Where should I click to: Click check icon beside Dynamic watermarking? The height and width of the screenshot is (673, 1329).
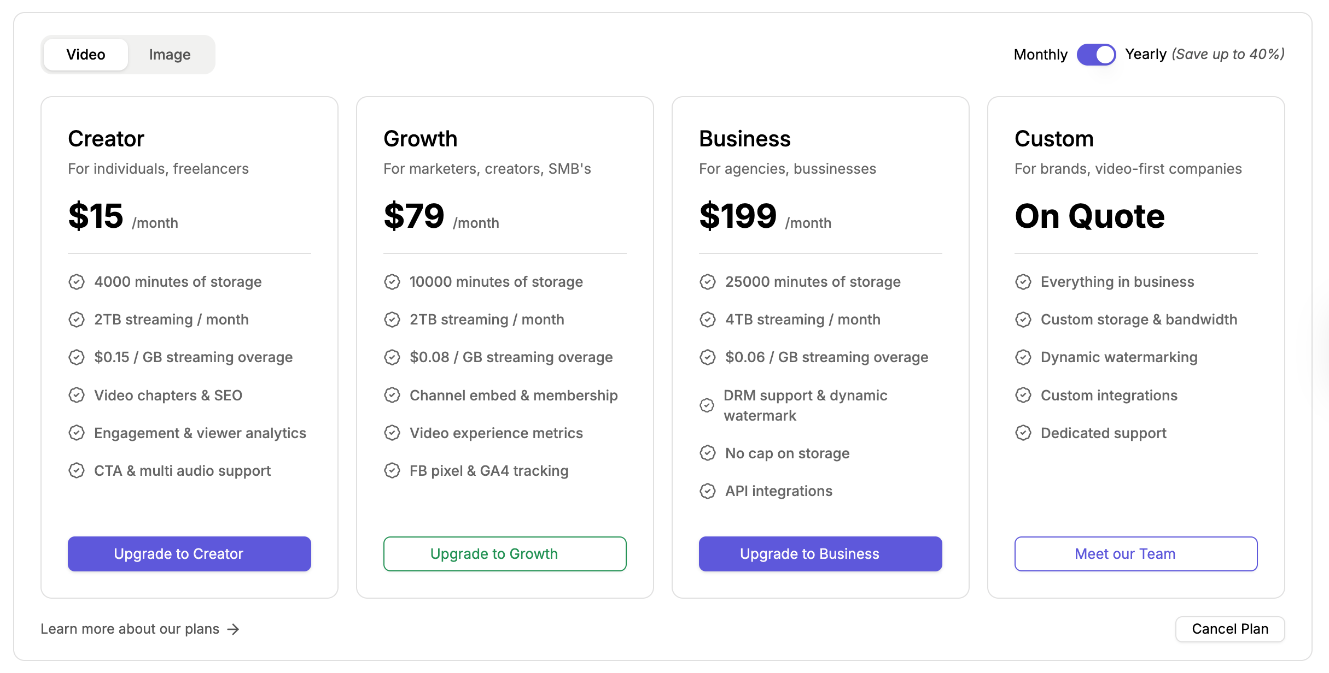coord(1023,357)
